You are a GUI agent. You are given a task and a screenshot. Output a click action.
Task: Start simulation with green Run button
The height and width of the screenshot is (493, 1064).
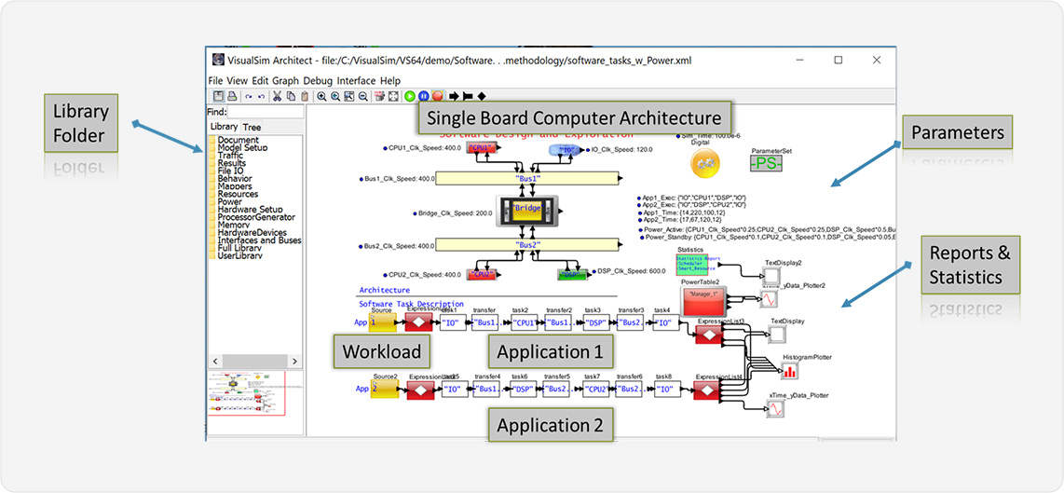click(x=410, y=96)
